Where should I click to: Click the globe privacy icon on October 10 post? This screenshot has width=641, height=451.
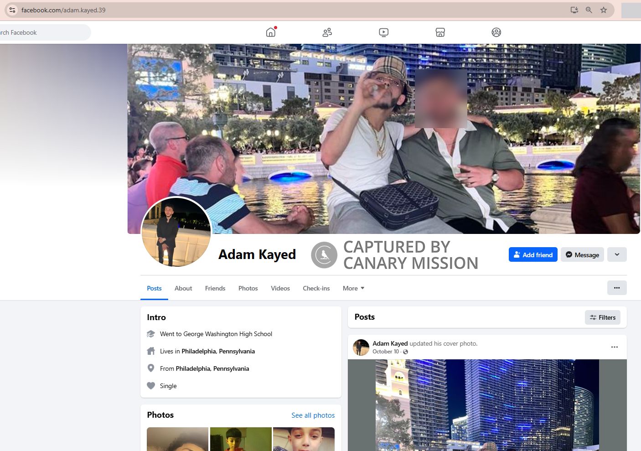[405, 352]
